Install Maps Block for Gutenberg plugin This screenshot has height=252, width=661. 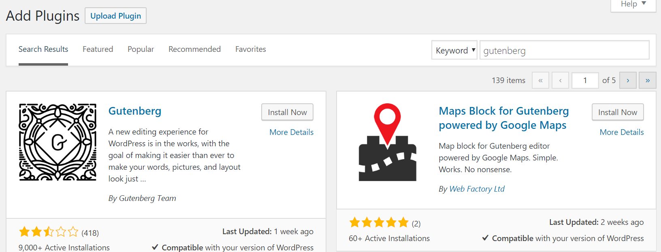click(618, 112)
